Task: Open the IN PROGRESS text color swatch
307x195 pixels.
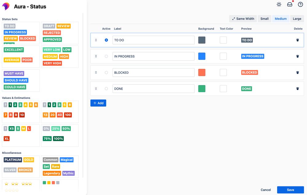Action: point(223,56)
